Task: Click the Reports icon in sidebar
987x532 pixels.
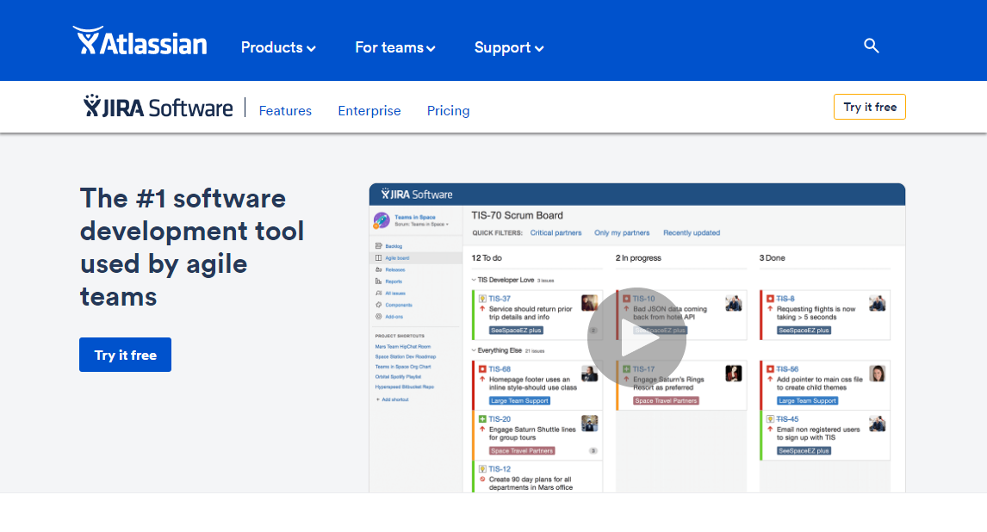Action: pos(379,281)
